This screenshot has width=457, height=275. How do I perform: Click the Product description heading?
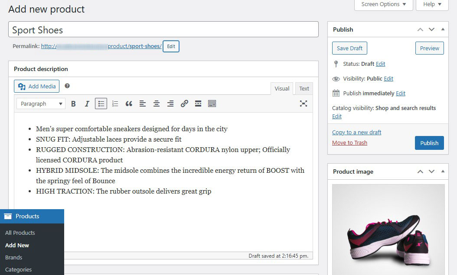tap(41, 69)
